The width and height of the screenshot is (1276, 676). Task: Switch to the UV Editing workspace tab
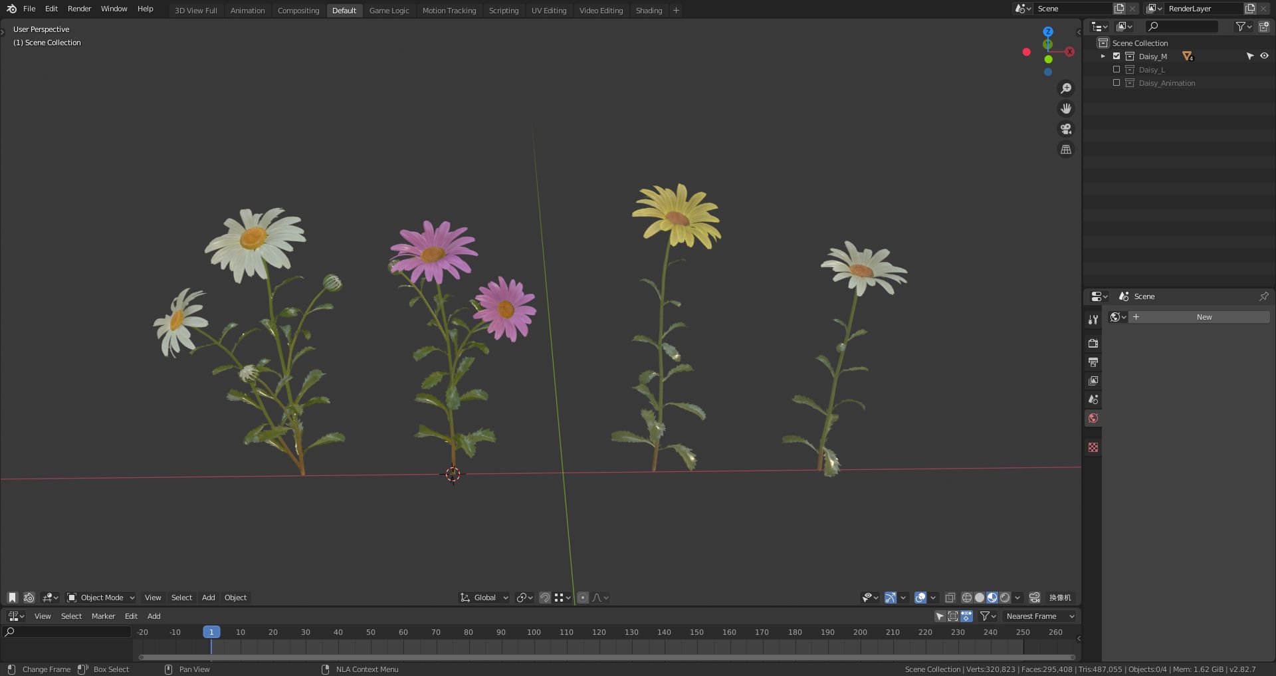coord(548,11)
